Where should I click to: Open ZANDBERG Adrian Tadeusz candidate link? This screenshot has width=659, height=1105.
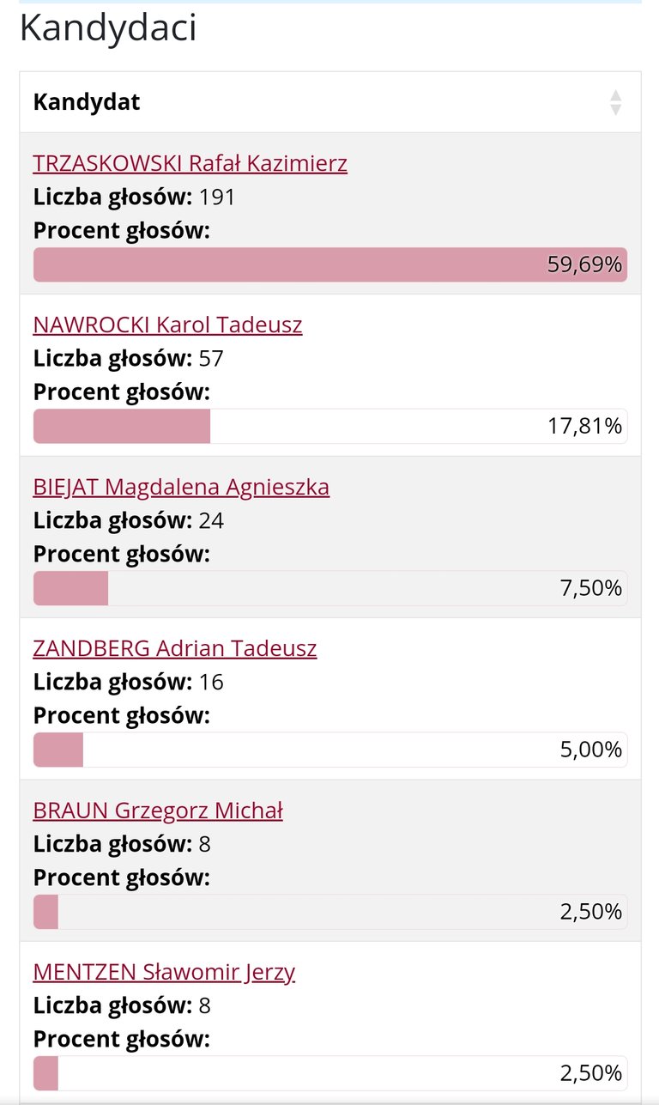tap(175, 648)
